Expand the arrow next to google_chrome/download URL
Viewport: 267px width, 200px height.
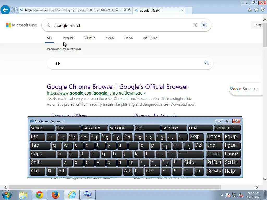(145, 93)
